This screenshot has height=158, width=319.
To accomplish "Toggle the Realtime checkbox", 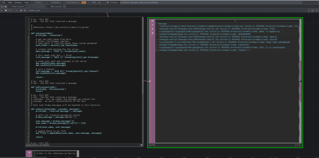I will coord(108,2).
